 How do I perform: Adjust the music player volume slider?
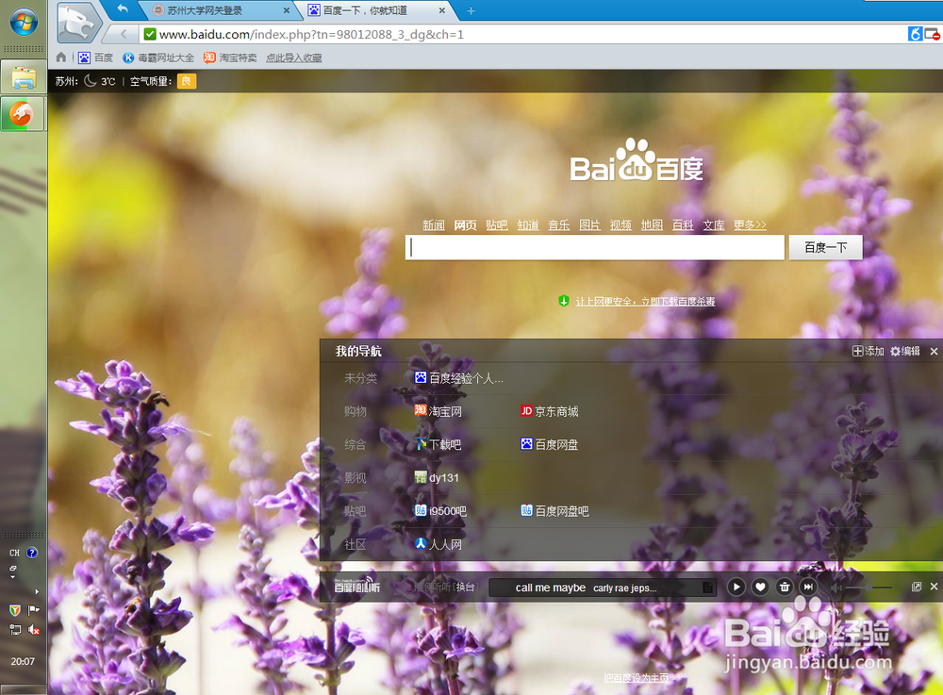click(869, 587)
